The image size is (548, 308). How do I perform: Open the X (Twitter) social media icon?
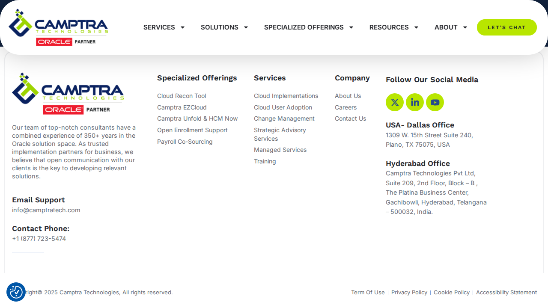click(395, 102)
